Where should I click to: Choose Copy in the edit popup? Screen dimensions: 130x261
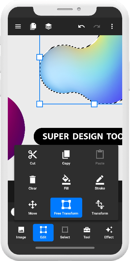(x=66, y=157)
